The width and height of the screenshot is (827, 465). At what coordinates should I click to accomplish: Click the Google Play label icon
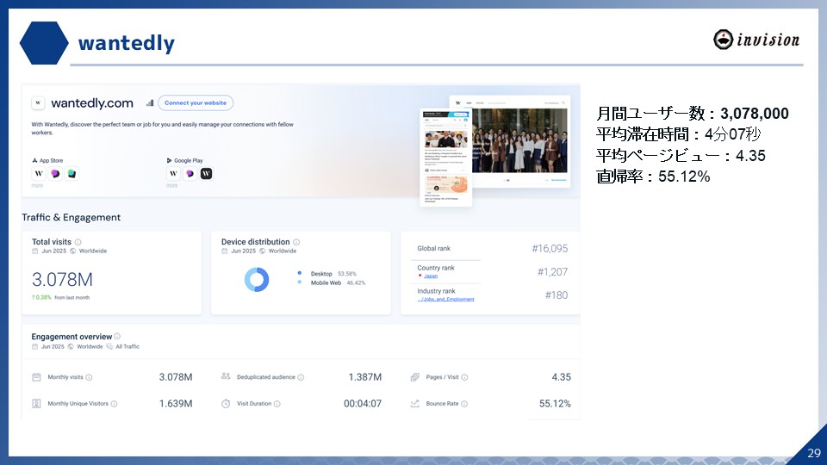(170, 160)
